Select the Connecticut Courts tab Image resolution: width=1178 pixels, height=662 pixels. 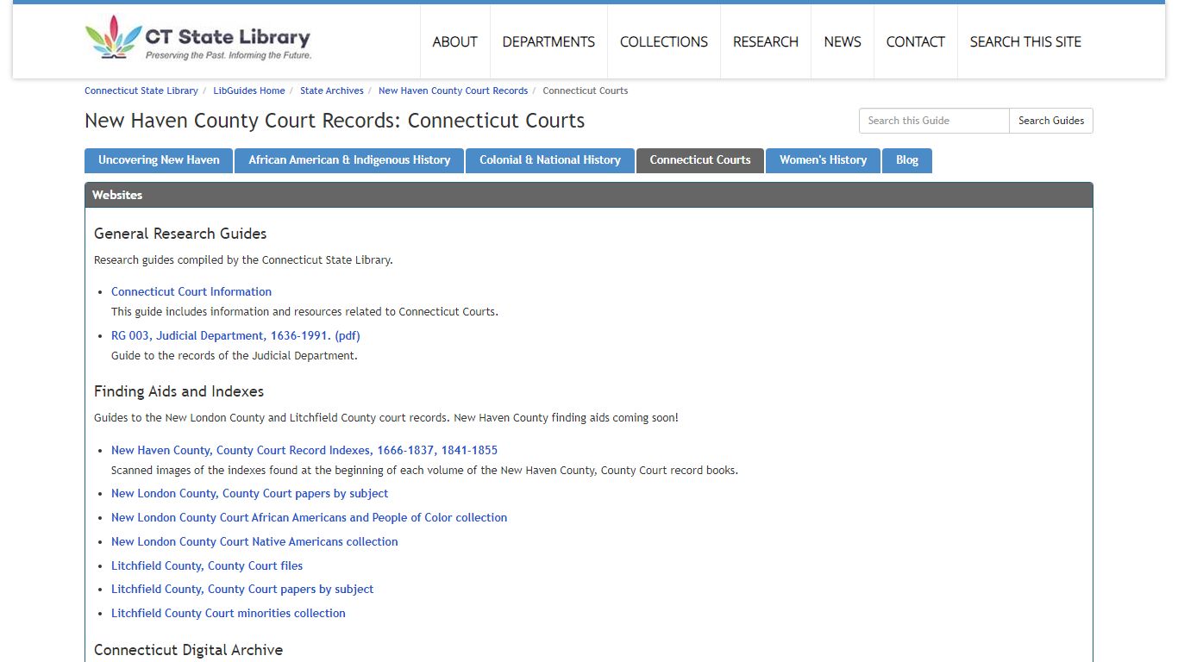tap(700, 160)
